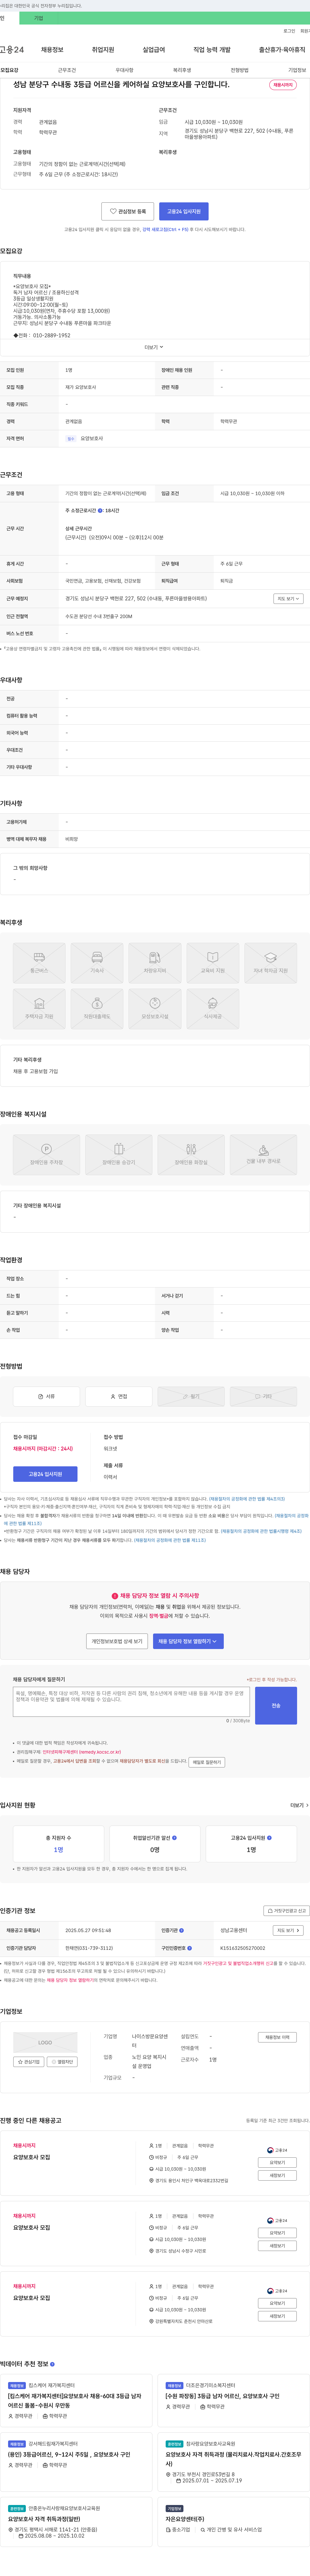Click the 기숙사 welfare icon
This screenshot has height=2576, width=310.
[x=97, y=963]
